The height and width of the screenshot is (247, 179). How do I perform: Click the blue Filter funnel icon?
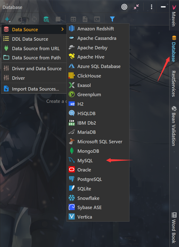tap(112, 19)
